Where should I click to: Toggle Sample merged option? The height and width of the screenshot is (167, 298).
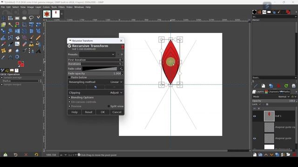click(x=2, y=84)
